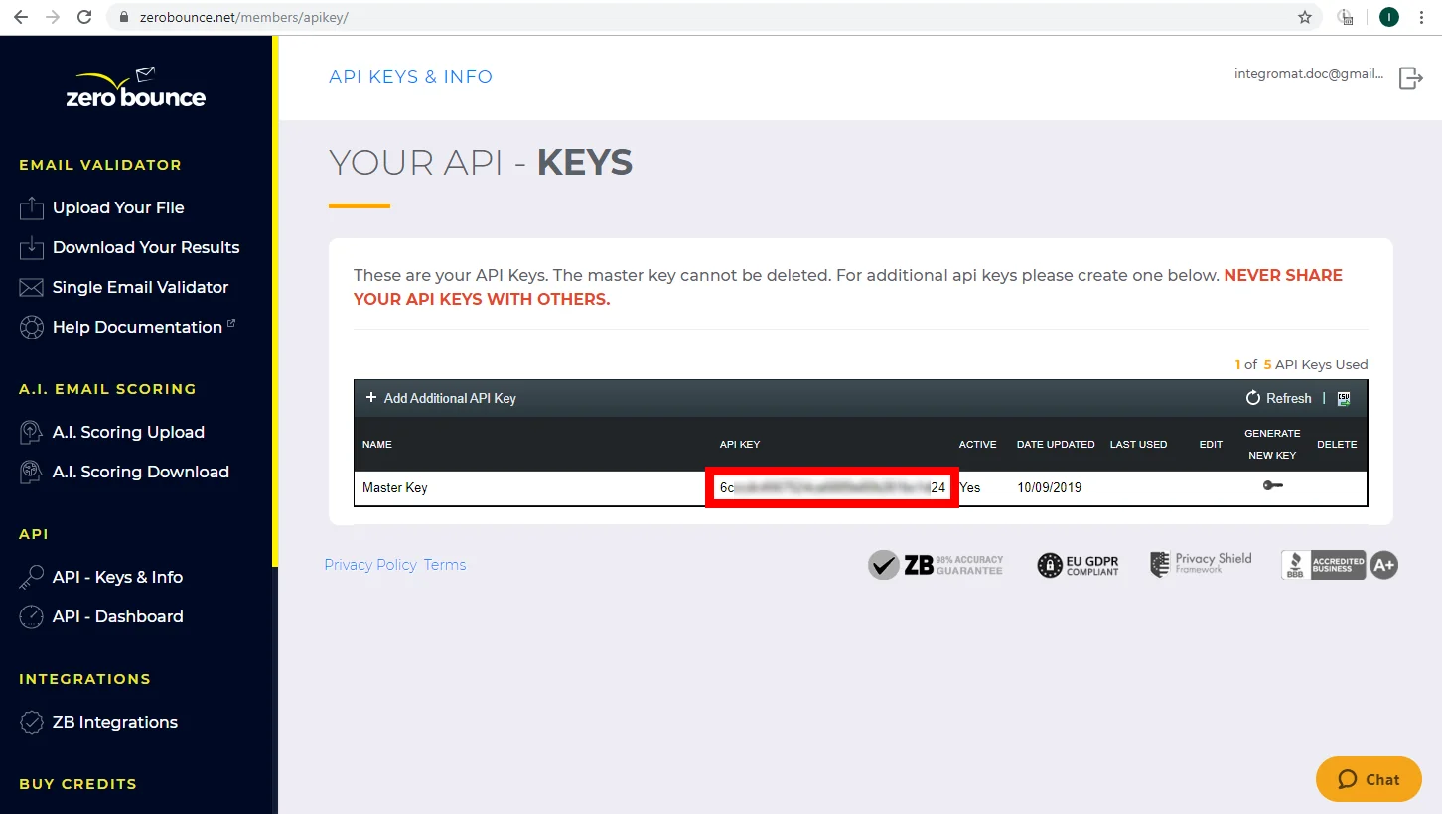The image size is (1442, 814).
Task: Open Single Email Validator in the sidebar
Action: (141, 287)
